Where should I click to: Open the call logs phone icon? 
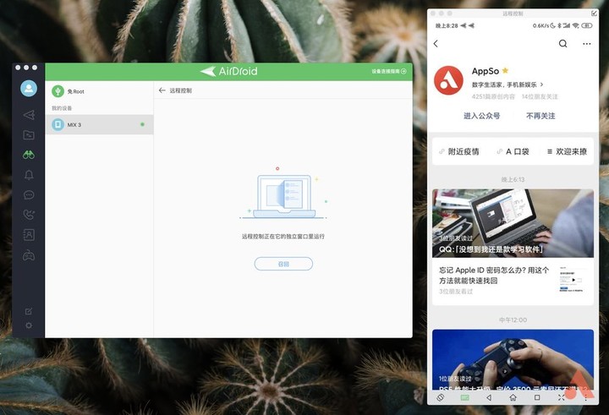tap(29, 215)
